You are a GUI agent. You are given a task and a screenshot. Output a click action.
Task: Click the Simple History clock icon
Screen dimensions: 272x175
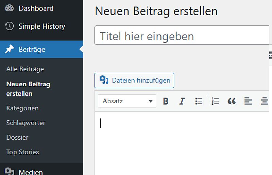(x=10, y=26)
